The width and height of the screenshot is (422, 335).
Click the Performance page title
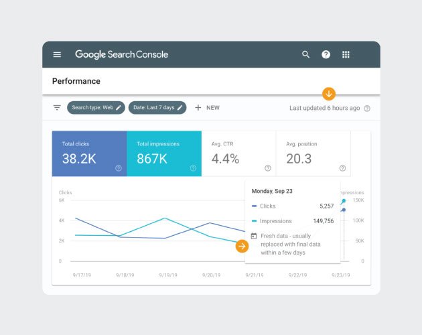click(76, 81)
